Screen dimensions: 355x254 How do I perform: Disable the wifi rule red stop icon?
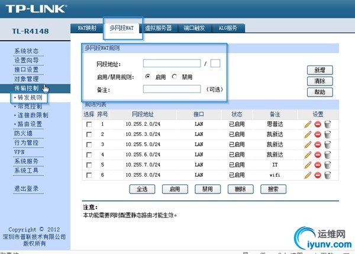click(318, 175)
